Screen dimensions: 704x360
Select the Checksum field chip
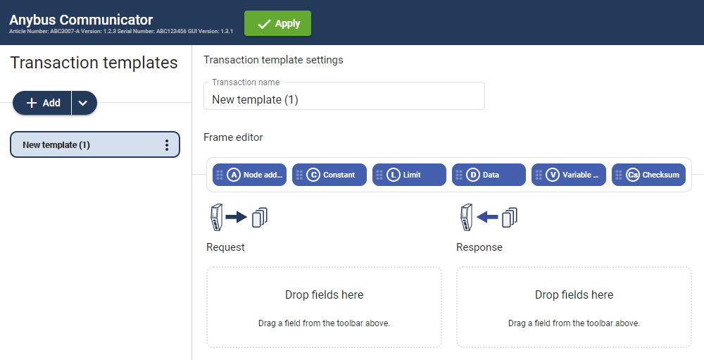pyautogui.click(x=648, y=175)
